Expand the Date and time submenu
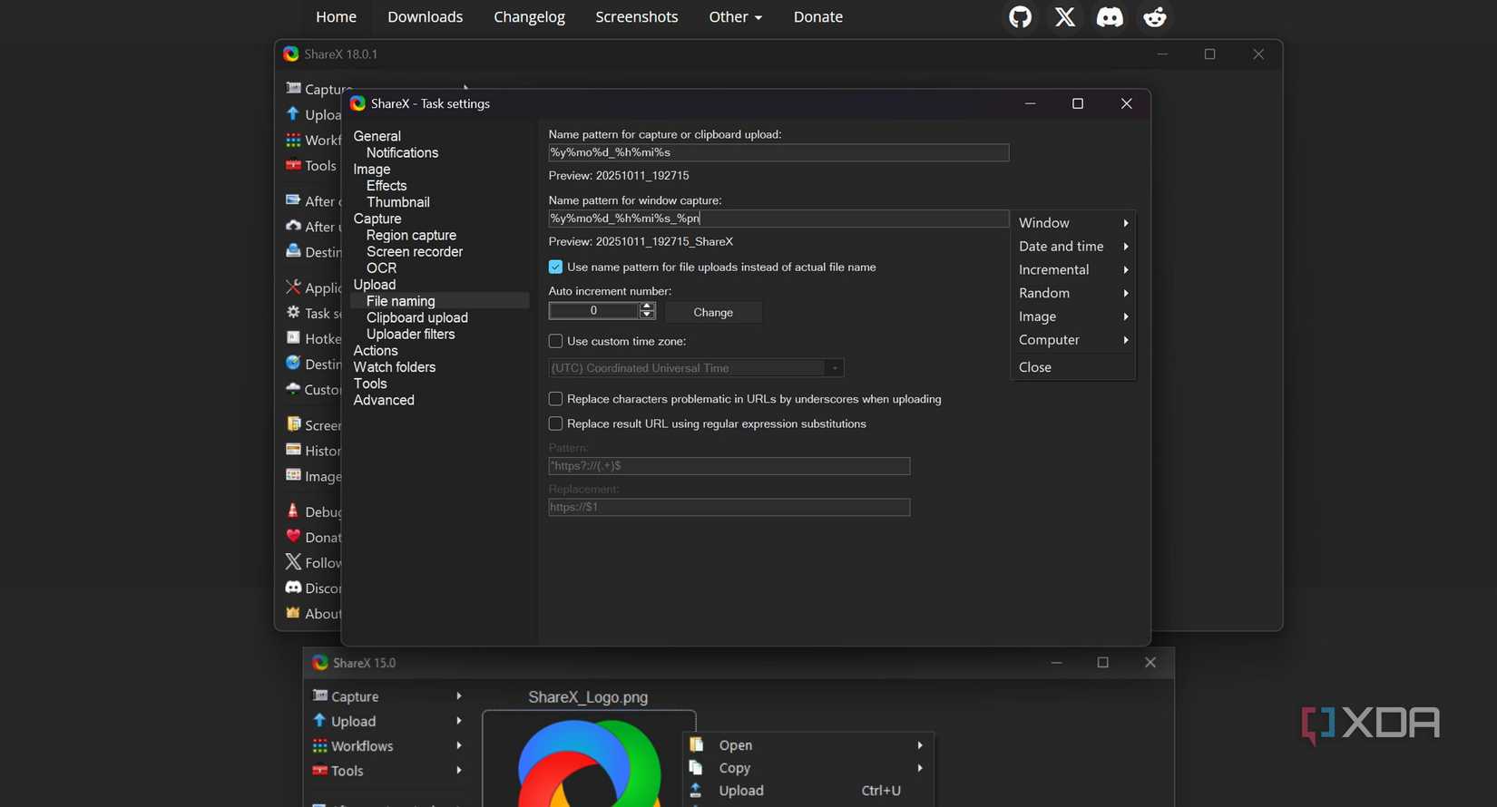1497x807 pixels. [x=1073, y=246]
